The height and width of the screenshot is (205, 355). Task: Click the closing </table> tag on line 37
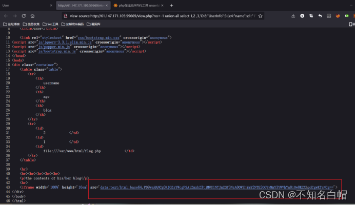[x=28, y=160]
